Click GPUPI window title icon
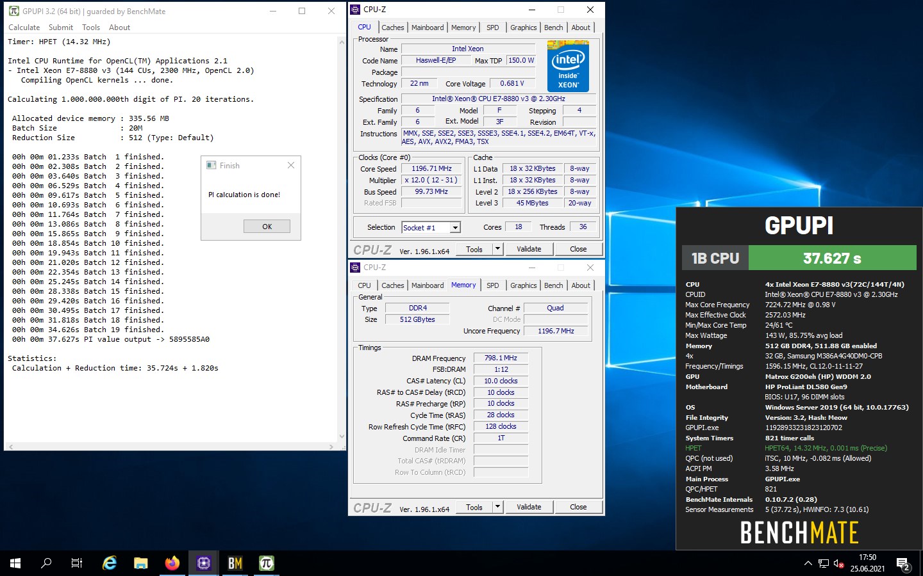This screenshot has width=923, height=576. click(13, 11)
